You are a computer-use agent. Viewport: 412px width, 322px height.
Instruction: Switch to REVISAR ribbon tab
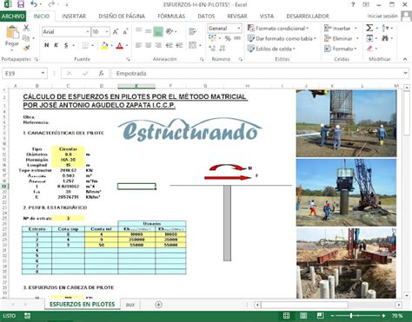tap(237, 16)
